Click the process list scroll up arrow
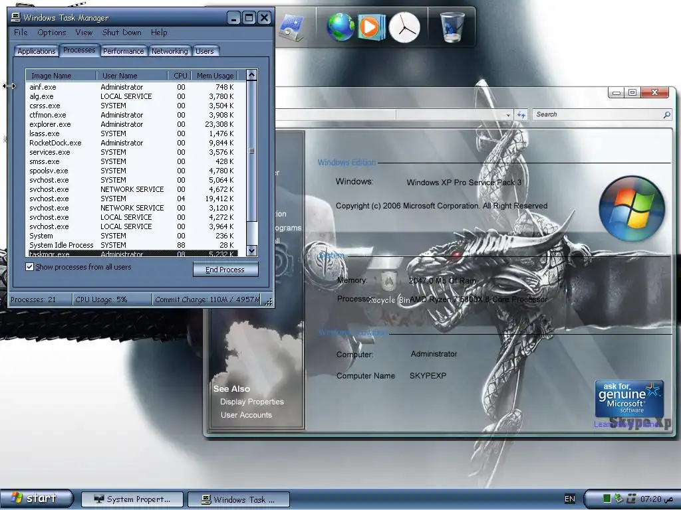Image resolution: width=681 pixels, height=510 pixels. coord(251,74)
